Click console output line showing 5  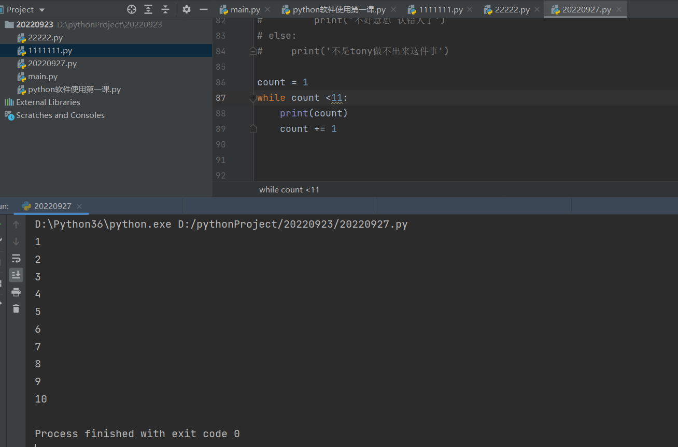[x=38, y=311]
